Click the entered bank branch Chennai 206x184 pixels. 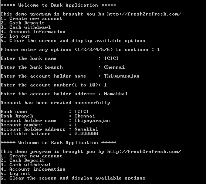click(x=114, y=67)
